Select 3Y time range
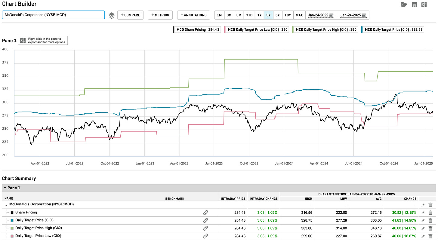Screen dimensions: 438x245 pyautogui.click(x=269, y=15)
